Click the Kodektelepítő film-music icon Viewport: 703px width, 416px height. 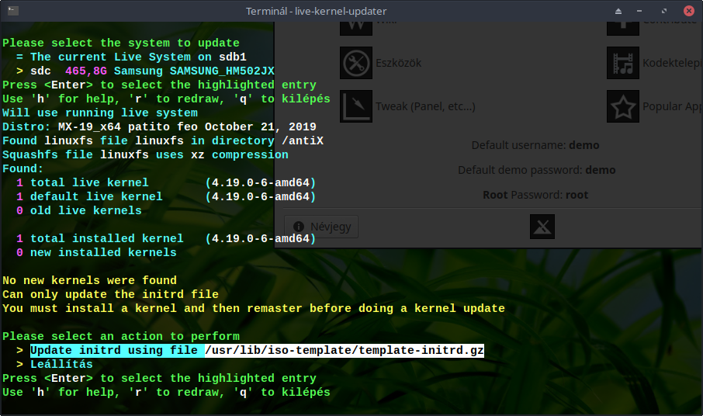(x=623, y=63)
